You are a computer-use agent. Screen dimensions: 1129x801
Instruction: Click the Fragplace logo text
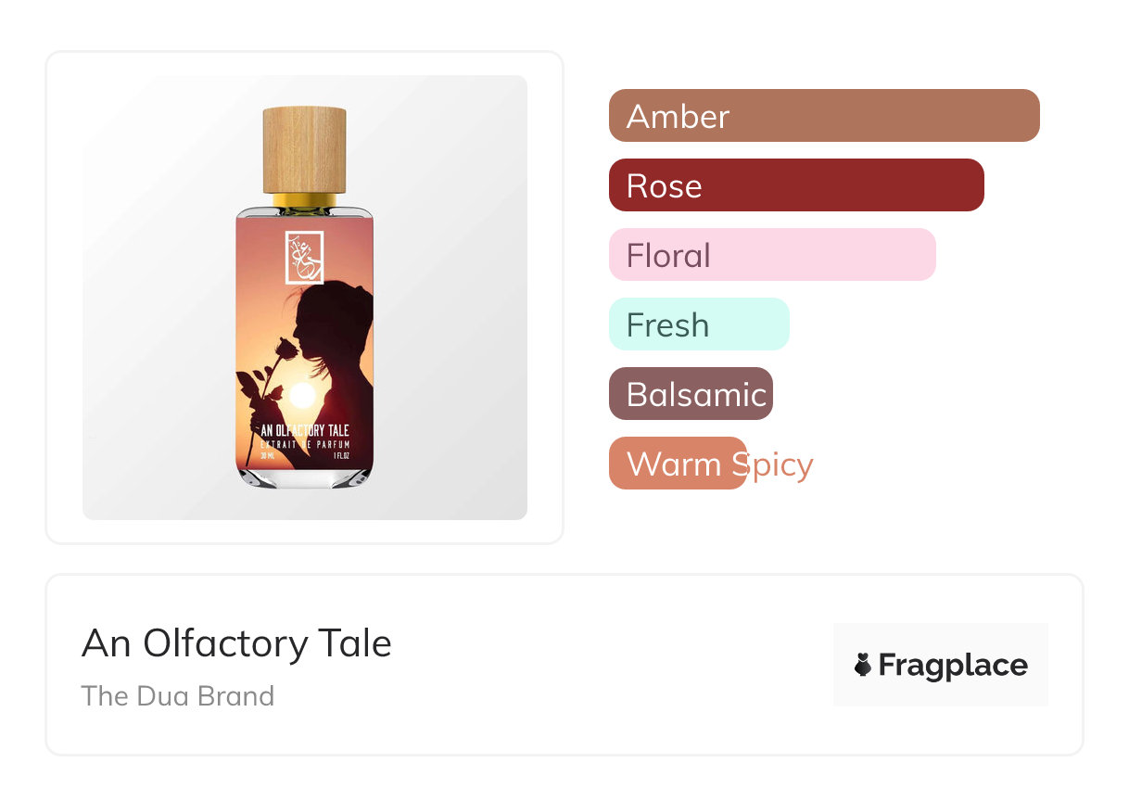tap(953, 666)
